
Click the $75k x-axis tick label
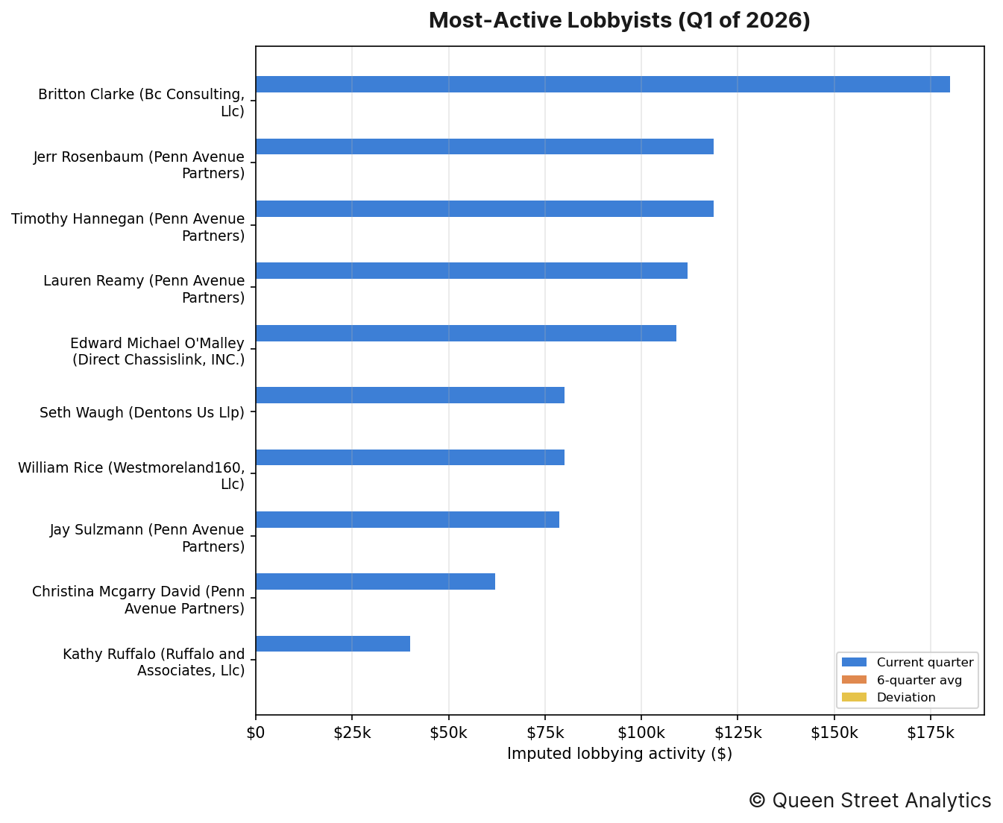545,733
